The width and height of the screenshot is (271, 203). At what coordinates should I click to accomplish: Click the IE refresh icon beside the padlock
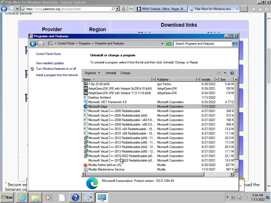pos(131,9)
